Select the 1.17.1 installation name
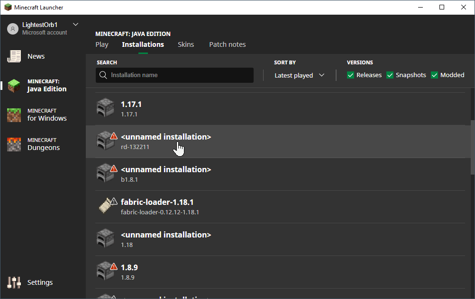The height and width of the screenshot is (299, 475). tap(131, 104)
